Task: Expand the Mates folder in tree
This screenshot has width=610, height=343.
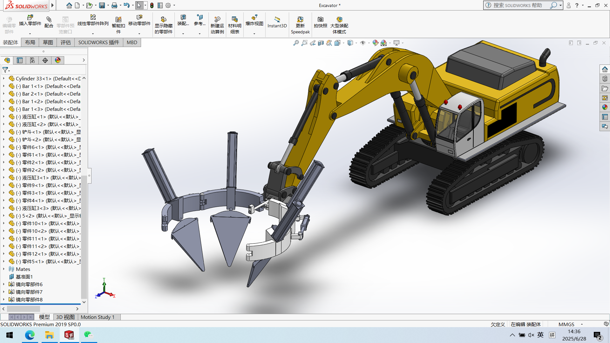Action: tap(4, 269)
